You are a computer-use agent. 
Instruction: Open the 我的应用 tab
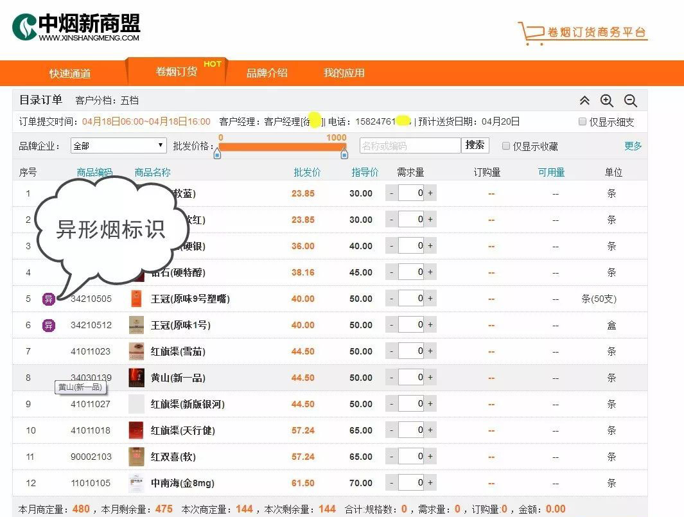344,73
